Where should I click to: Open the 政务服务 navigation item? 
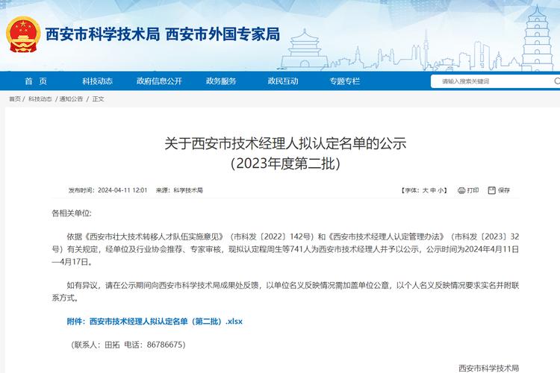221,81
